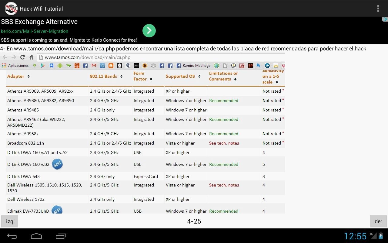Click the HD bookmark icon
This screenshot has height=243, width=388.
(136, 65)
